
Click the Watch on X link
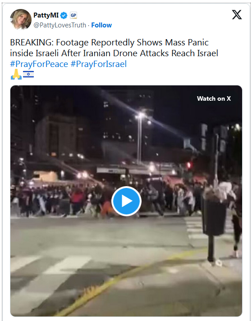click(214, 98)
